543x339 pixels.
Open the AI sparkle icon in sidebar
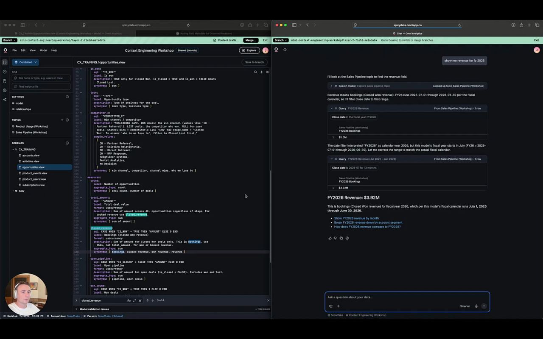pyautogui.click(x=5, y=100)
